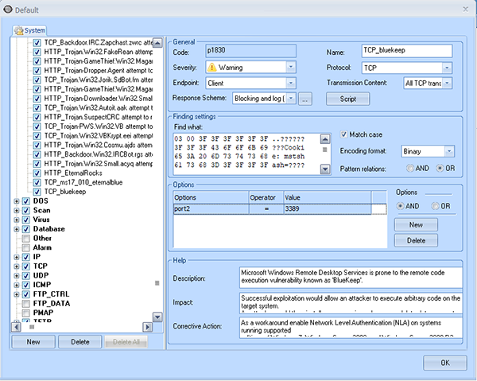Select OR for Pattern relations
Image resolution: width=477 pixels, height=381 pixels.
click(440, 169)
